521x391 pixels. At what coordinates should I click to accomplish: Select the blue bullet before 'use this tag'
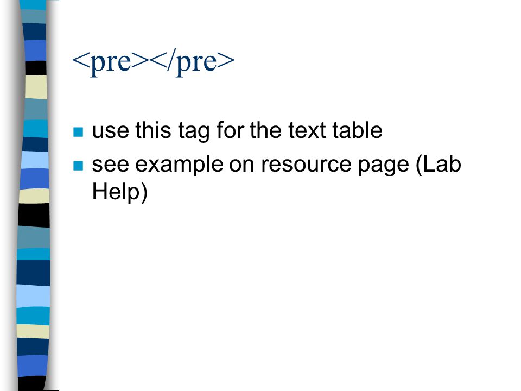[78, 132]
